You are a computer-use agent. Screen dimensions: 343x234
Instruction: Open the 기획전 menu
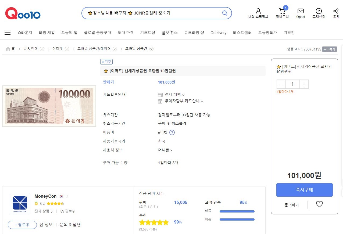289,33
